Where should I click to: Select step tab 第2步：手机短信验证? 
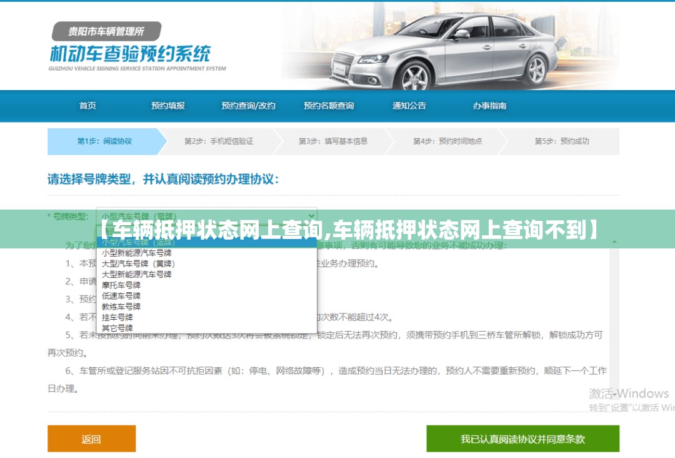pyautogui.click(x=219, y=141)
